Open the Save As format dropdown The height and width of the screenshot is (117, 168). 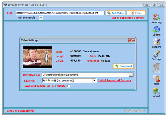tap(94, 81)
